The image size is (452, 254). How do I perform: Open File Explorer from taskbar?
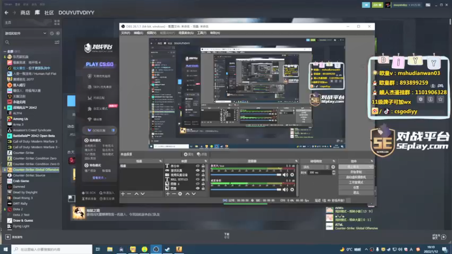pyautogui.click(x=110, y=249)
